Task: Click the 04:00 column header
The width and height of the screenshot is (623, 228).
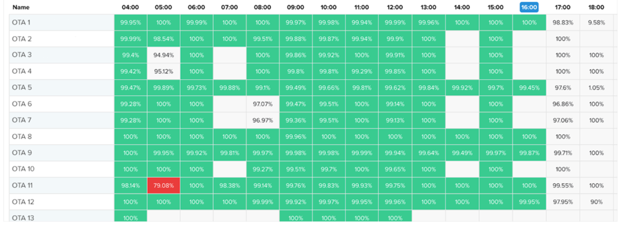Action: 130,7
